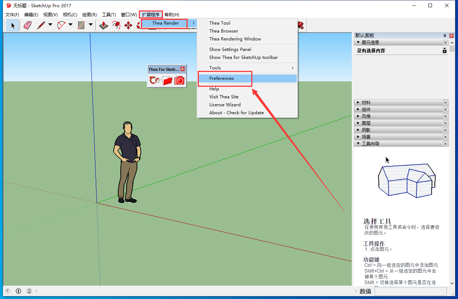Close the 材料 panel section
This screenshot has height=299, width=458.
click(445, 103)
